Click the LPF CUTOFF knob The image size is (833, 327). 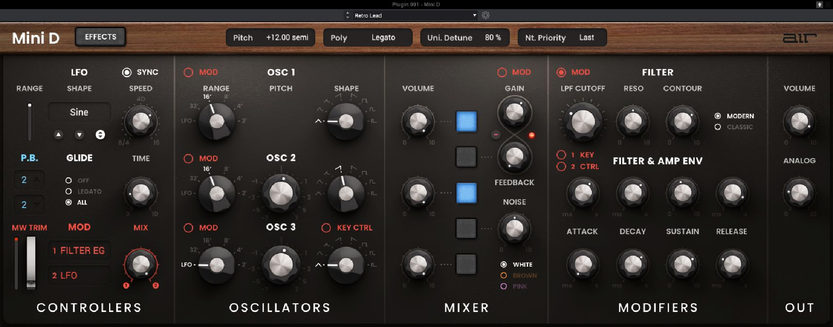pos(583,121)
